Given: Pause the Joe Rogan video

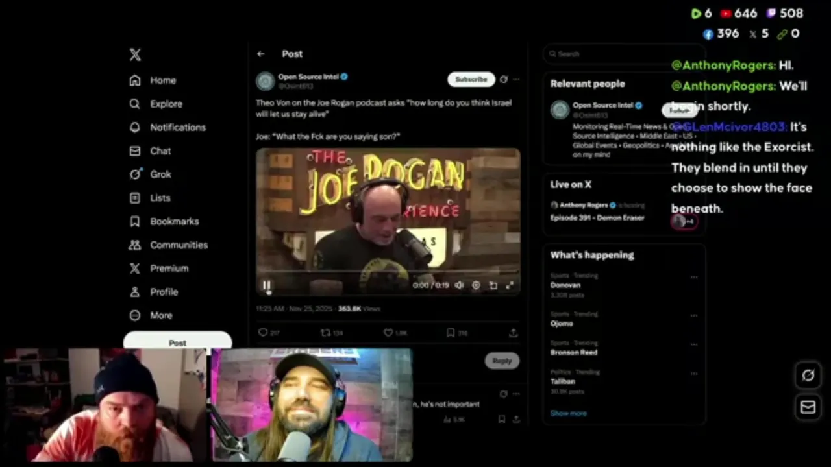Looking at the screenshot, I should 266,285.
